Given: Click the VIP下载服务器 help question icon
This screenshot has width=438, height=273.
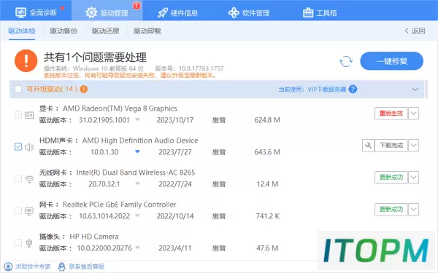Looking at the screenshot, I should coord(353,89).
